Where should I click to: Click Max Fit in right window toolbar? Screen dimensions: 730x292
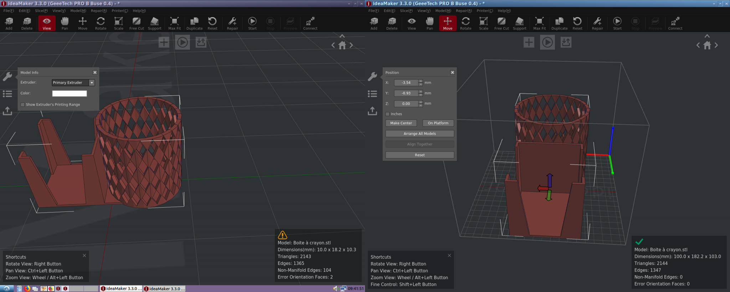click(539, 24)
